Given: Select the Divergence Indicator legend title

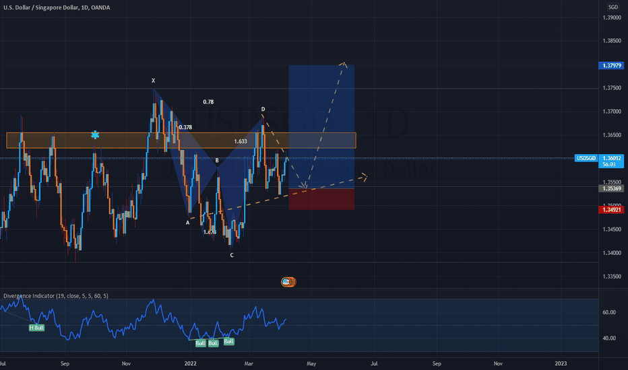Looking at the screenshot, I should click(x=56, y=296).
